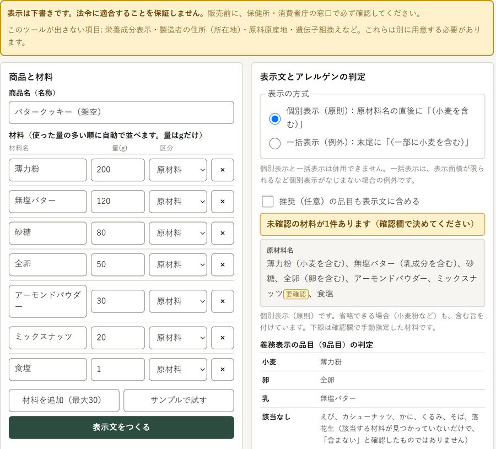Remove the 薄力粉 row with × button
The image size is (496, 449).
223,170
